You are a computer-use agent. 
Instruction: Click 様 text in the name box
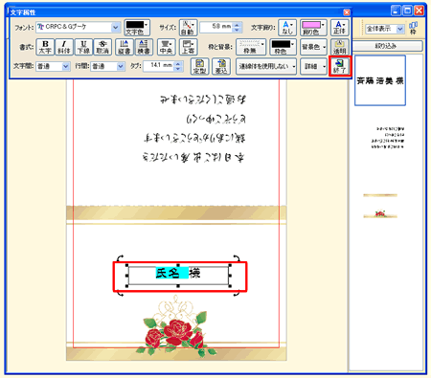point(194,273)
